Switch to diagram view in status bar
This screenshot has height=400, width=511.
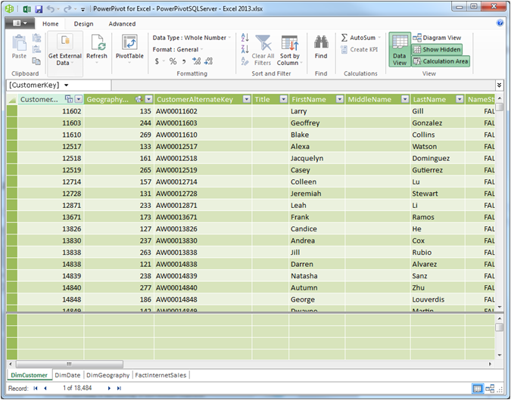pos(490,389)
